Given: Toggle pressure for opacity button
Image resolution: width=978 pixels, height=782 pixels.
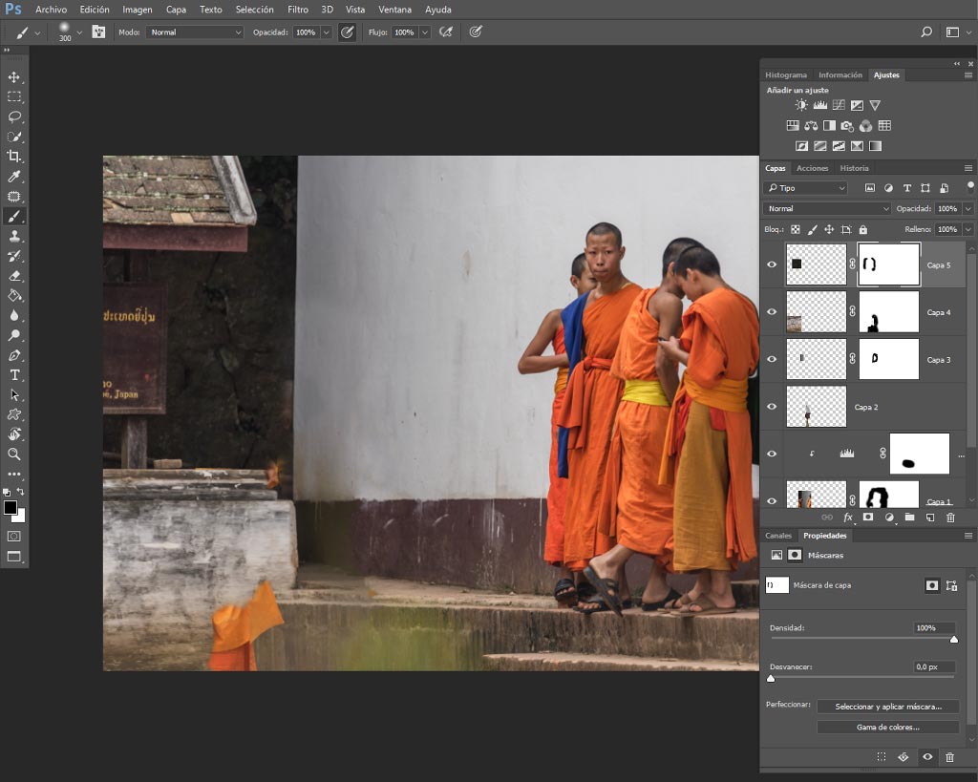Looking at the screenshot, I should 348,32.
